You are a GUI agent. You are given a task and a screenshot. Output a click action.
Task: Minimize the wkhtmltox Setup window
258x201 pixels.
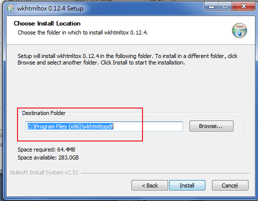[x=211, y=6]
